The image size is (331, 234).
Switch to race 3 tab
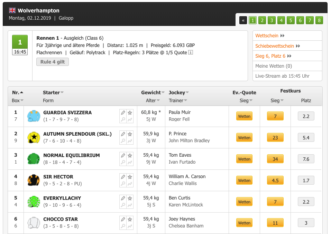[x=272, y=20]
